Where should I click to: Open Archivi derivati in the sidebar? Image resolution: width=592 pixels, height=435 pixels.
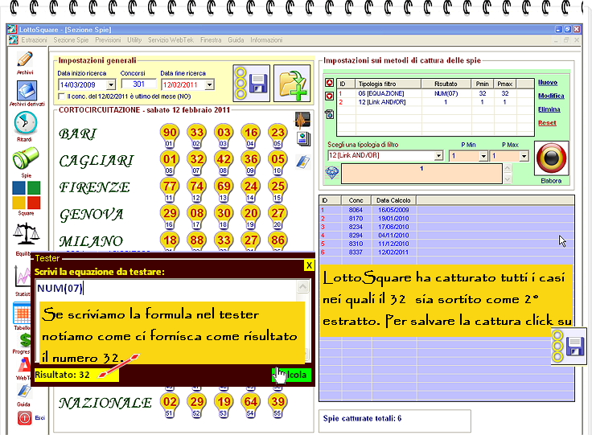(x=27, y=91)
